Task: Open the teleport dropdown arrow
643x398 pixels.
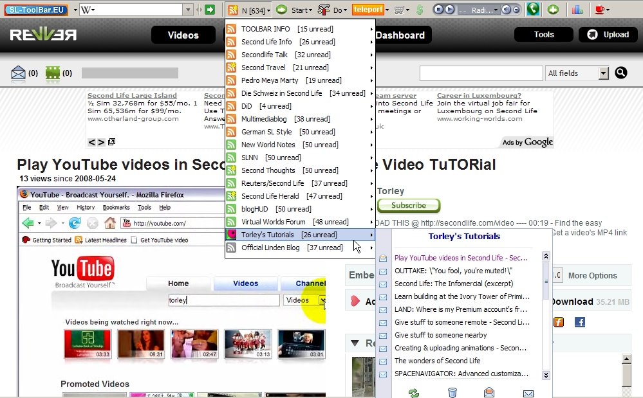Action: (x=387, y=10)
